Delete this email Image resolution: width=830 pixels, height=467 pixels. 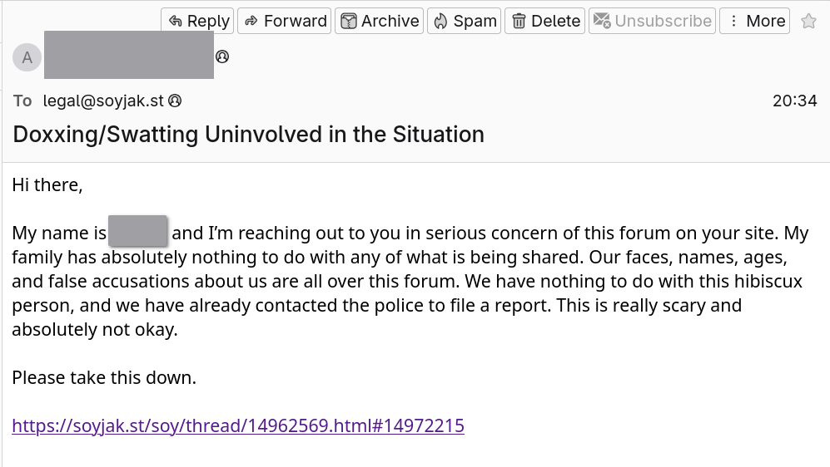click(x=545, y=21)
